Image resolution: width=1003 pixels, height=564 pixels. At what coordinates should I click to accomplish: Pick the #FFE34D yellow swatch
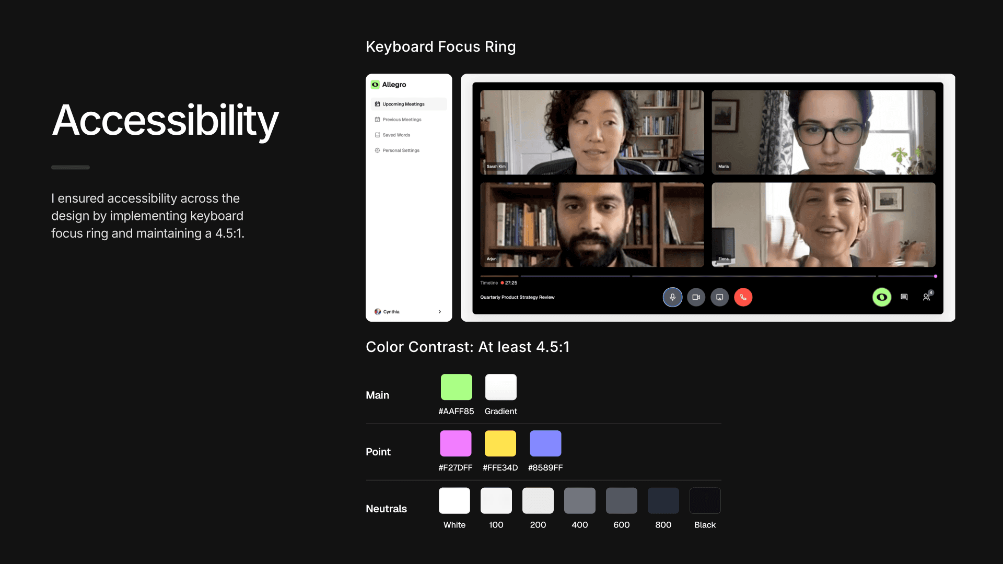tap(500, 443)
